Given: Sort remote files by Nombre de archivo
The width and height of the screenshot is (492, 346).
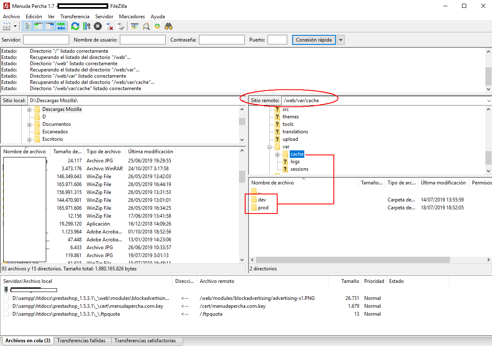Looking at the screenshot, I should (272, 182).
